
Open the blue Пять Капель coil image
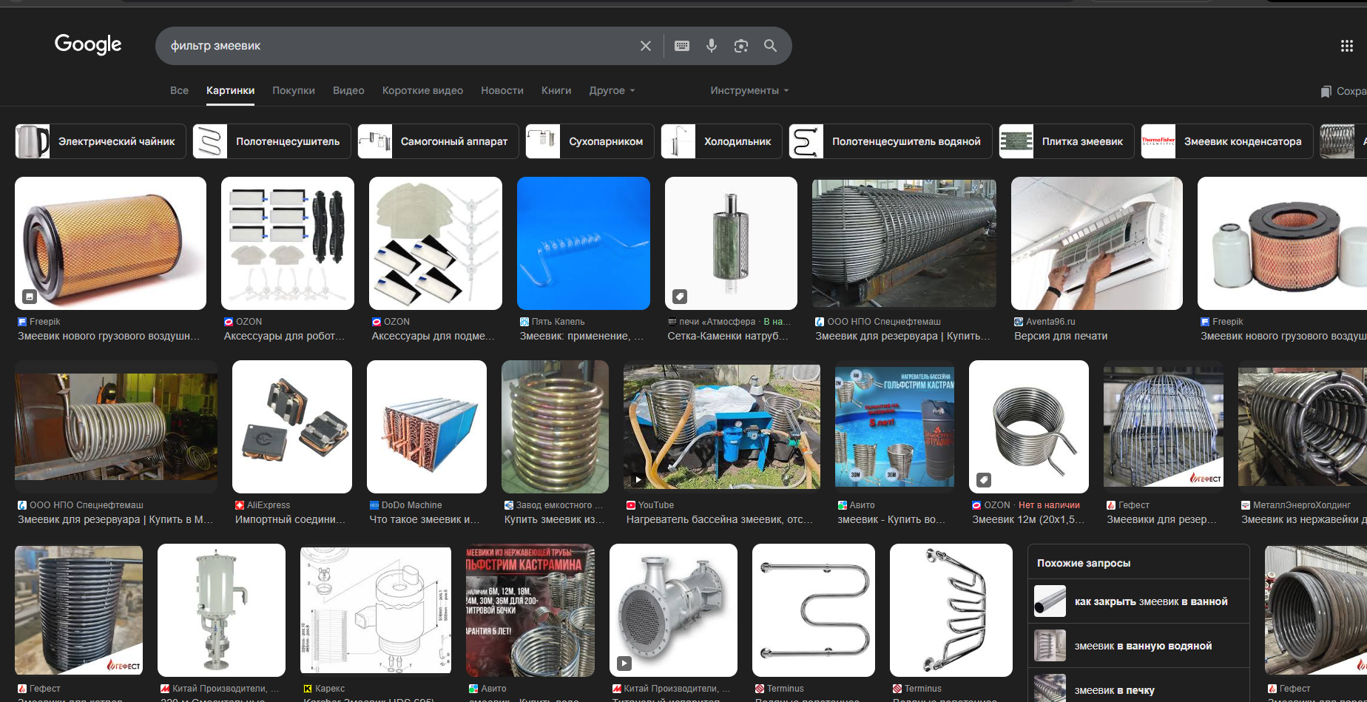pyautogui.click(x=583, y=243)
